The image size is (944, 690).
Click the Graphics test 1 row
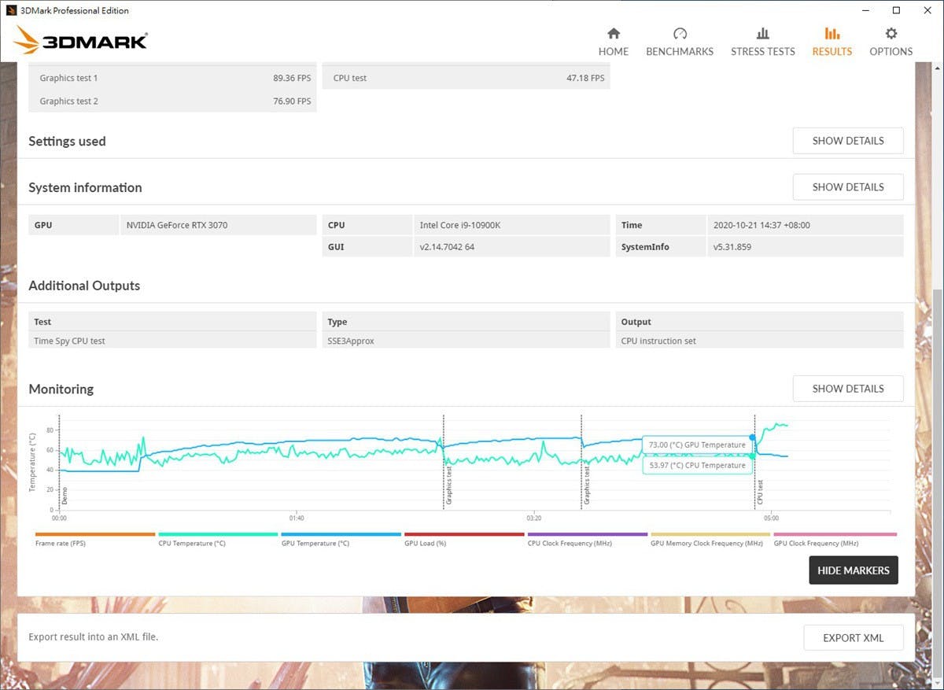[x=172, y=78]
